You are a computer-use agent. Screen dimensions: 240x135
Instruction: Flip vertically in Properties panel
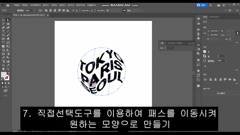coord(230,39)
